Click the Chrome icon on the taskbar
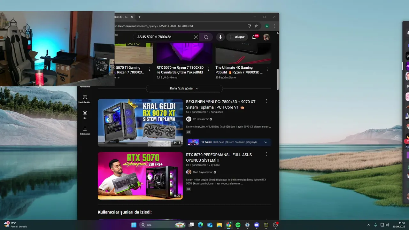Viewport: 409px width, 230px height. click(228, 225)
